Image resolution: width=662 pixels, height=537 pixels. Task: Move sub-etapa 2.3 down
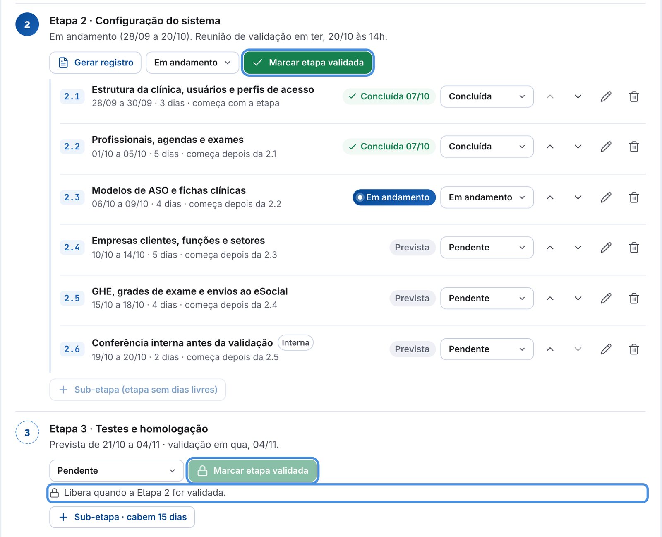[x=578, y=197]
